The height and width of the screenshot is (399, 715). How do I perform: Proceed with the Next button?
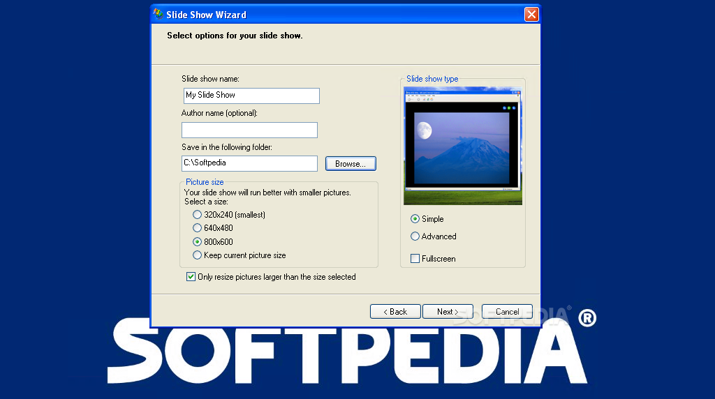pos(448,312)
